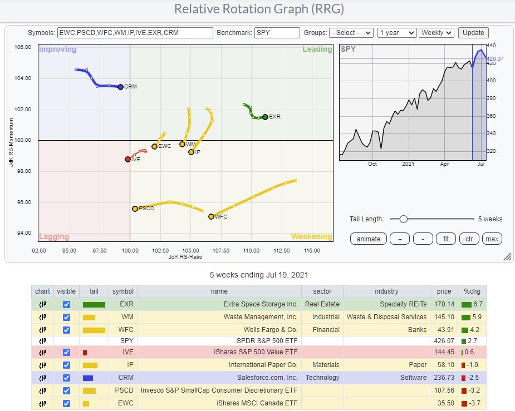The image size is (515, 411).
Task: Click the CRM data point on graph
Action: pyautogui.click(x=120, y=87)
